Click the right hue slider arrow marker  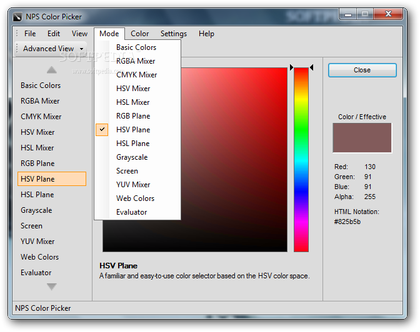pos(311,67)
